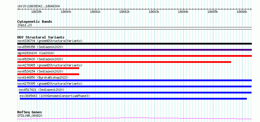Open the nsv6599358 Sedlazeck2020 label
Screen dimensions: 260x122
point(40,47)
